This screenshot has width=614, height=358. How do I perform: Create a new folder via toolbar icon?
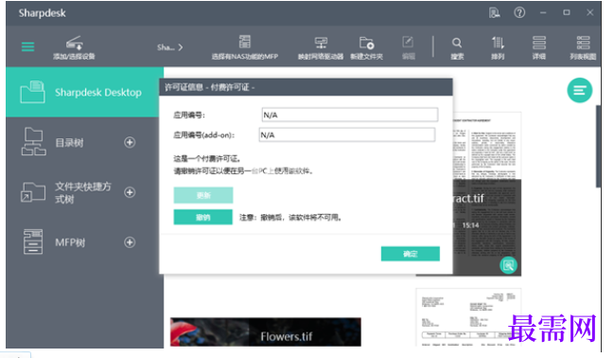[x=366, y=43]
